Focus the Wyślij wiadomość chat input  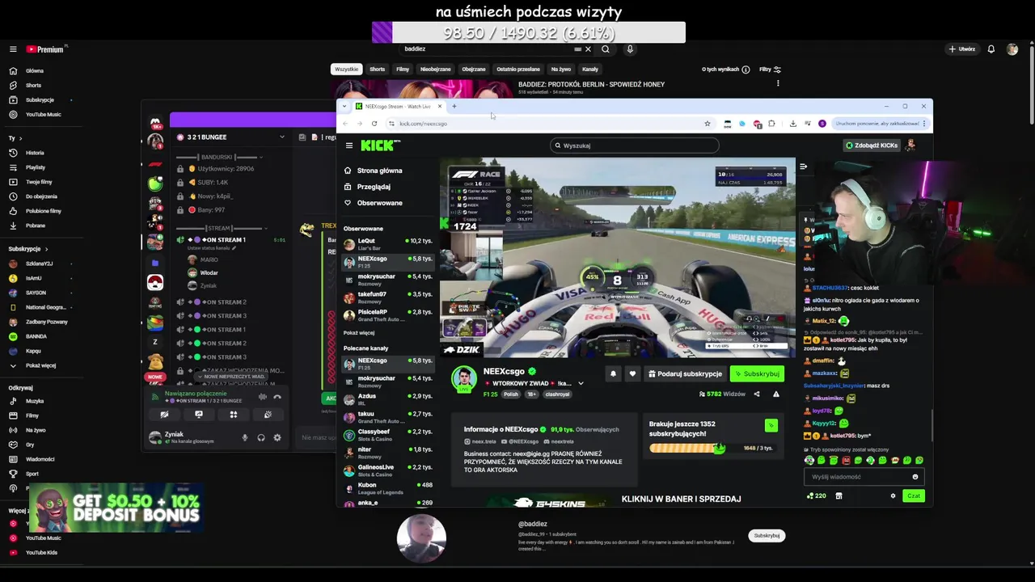pos(865,477)
